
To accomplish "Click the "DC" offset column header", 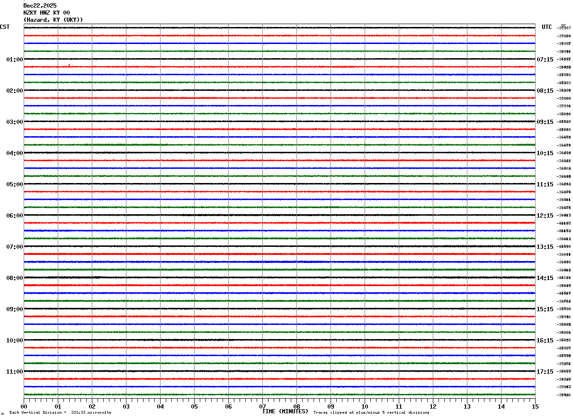I will pyautogui.click(x=564, y=25).
